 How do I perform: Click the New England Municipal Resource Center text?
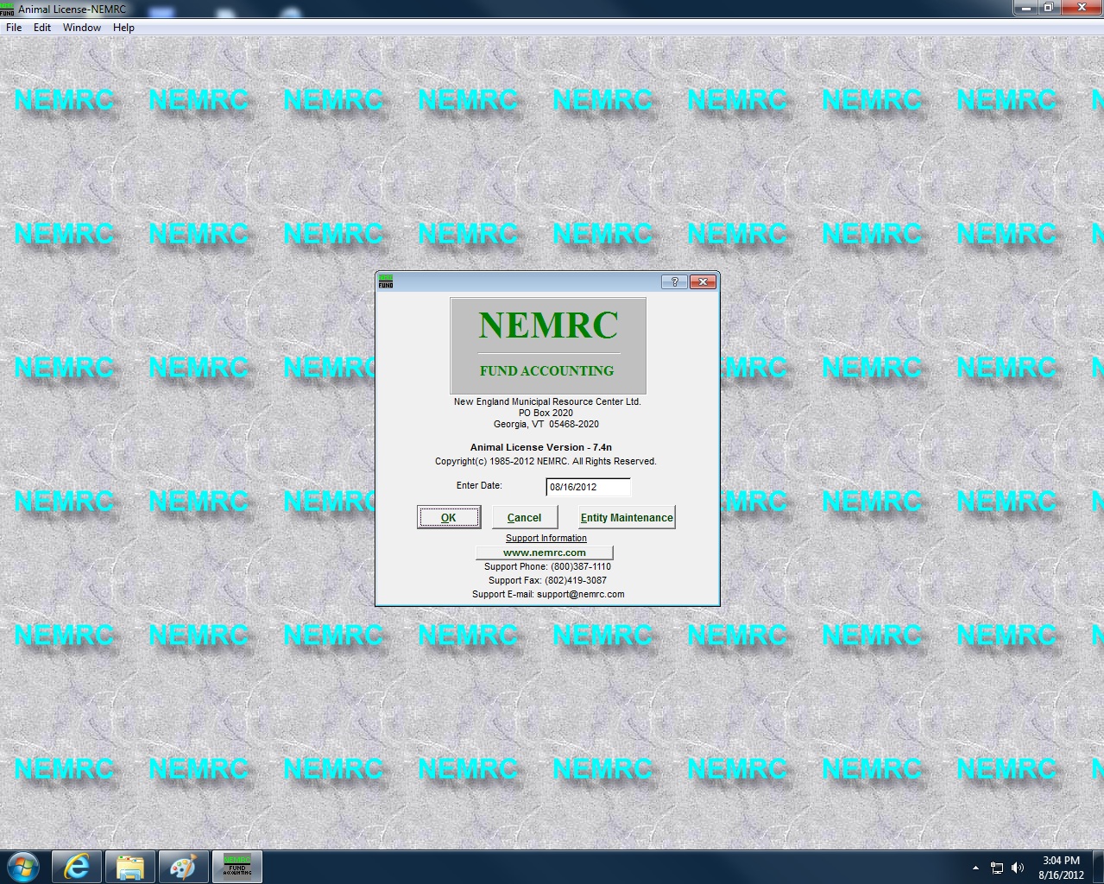(547, 401)
